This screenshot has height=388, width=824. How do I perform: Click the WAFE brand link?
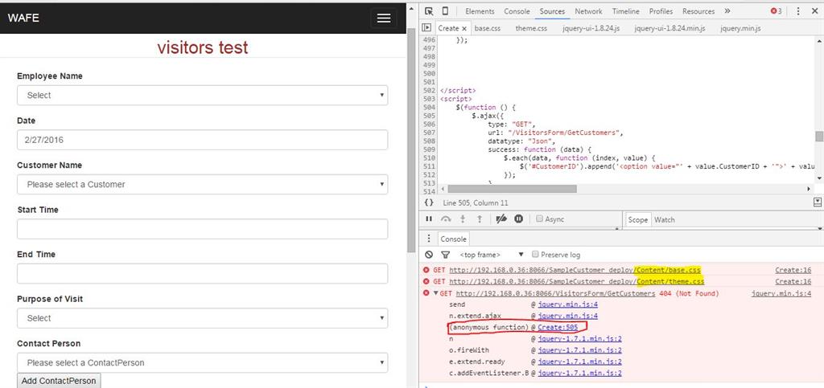coord(23,18)
